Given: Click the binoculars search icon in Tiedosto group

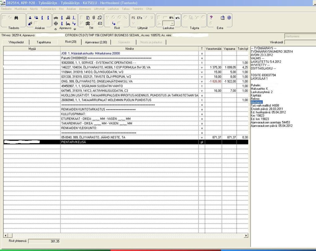Looking at the screenshot, I should [16, 18].
